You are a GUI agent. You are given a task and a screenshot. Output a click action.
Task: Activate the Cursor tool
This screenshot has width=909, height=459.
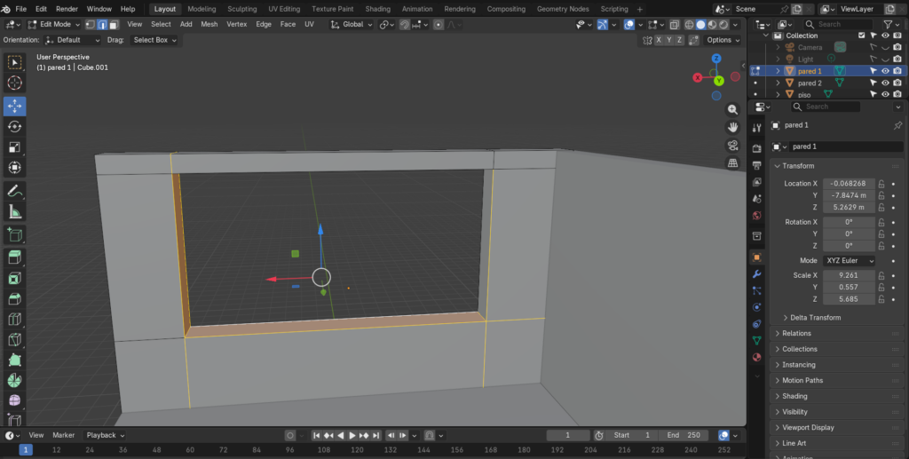click(x=15, y=83)
